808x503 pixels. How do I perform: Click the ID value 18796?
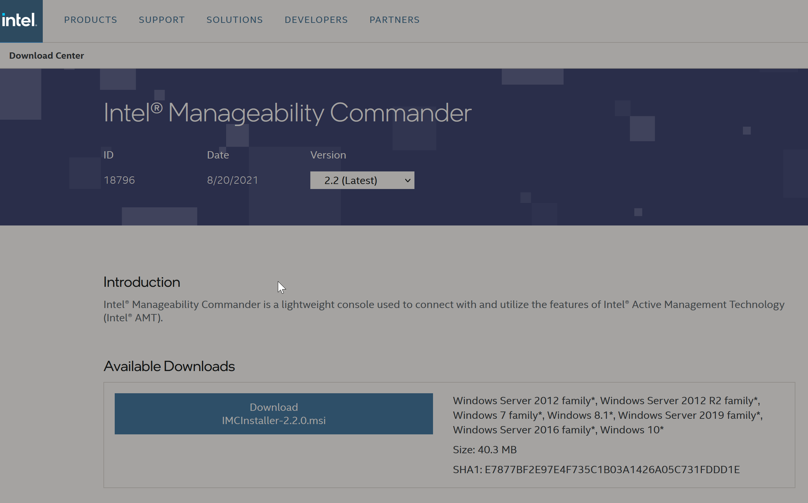click(x=119, y=180)
